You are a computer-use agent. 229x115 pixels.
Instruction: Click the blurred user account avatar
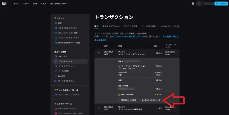[x=199, y=3]
